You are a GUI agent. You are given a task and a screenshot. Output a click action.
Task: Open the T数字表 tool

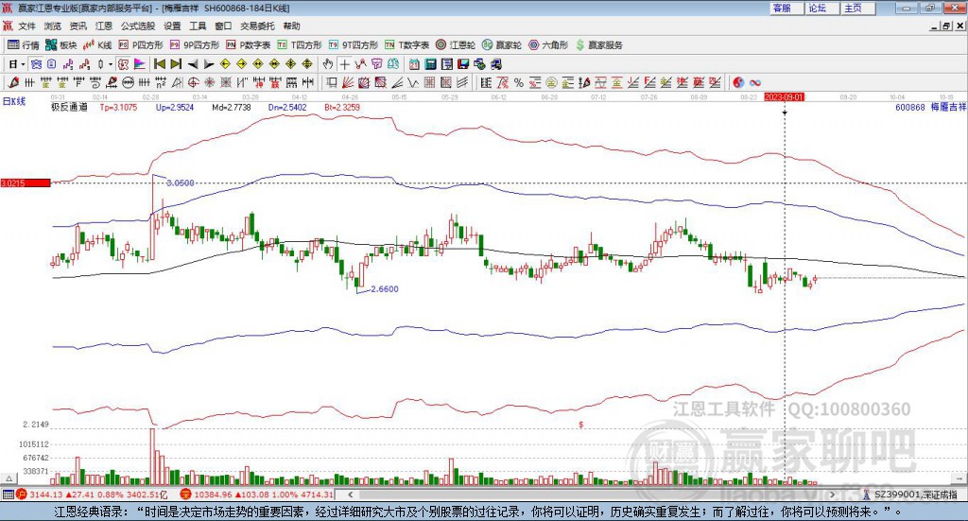406,45
